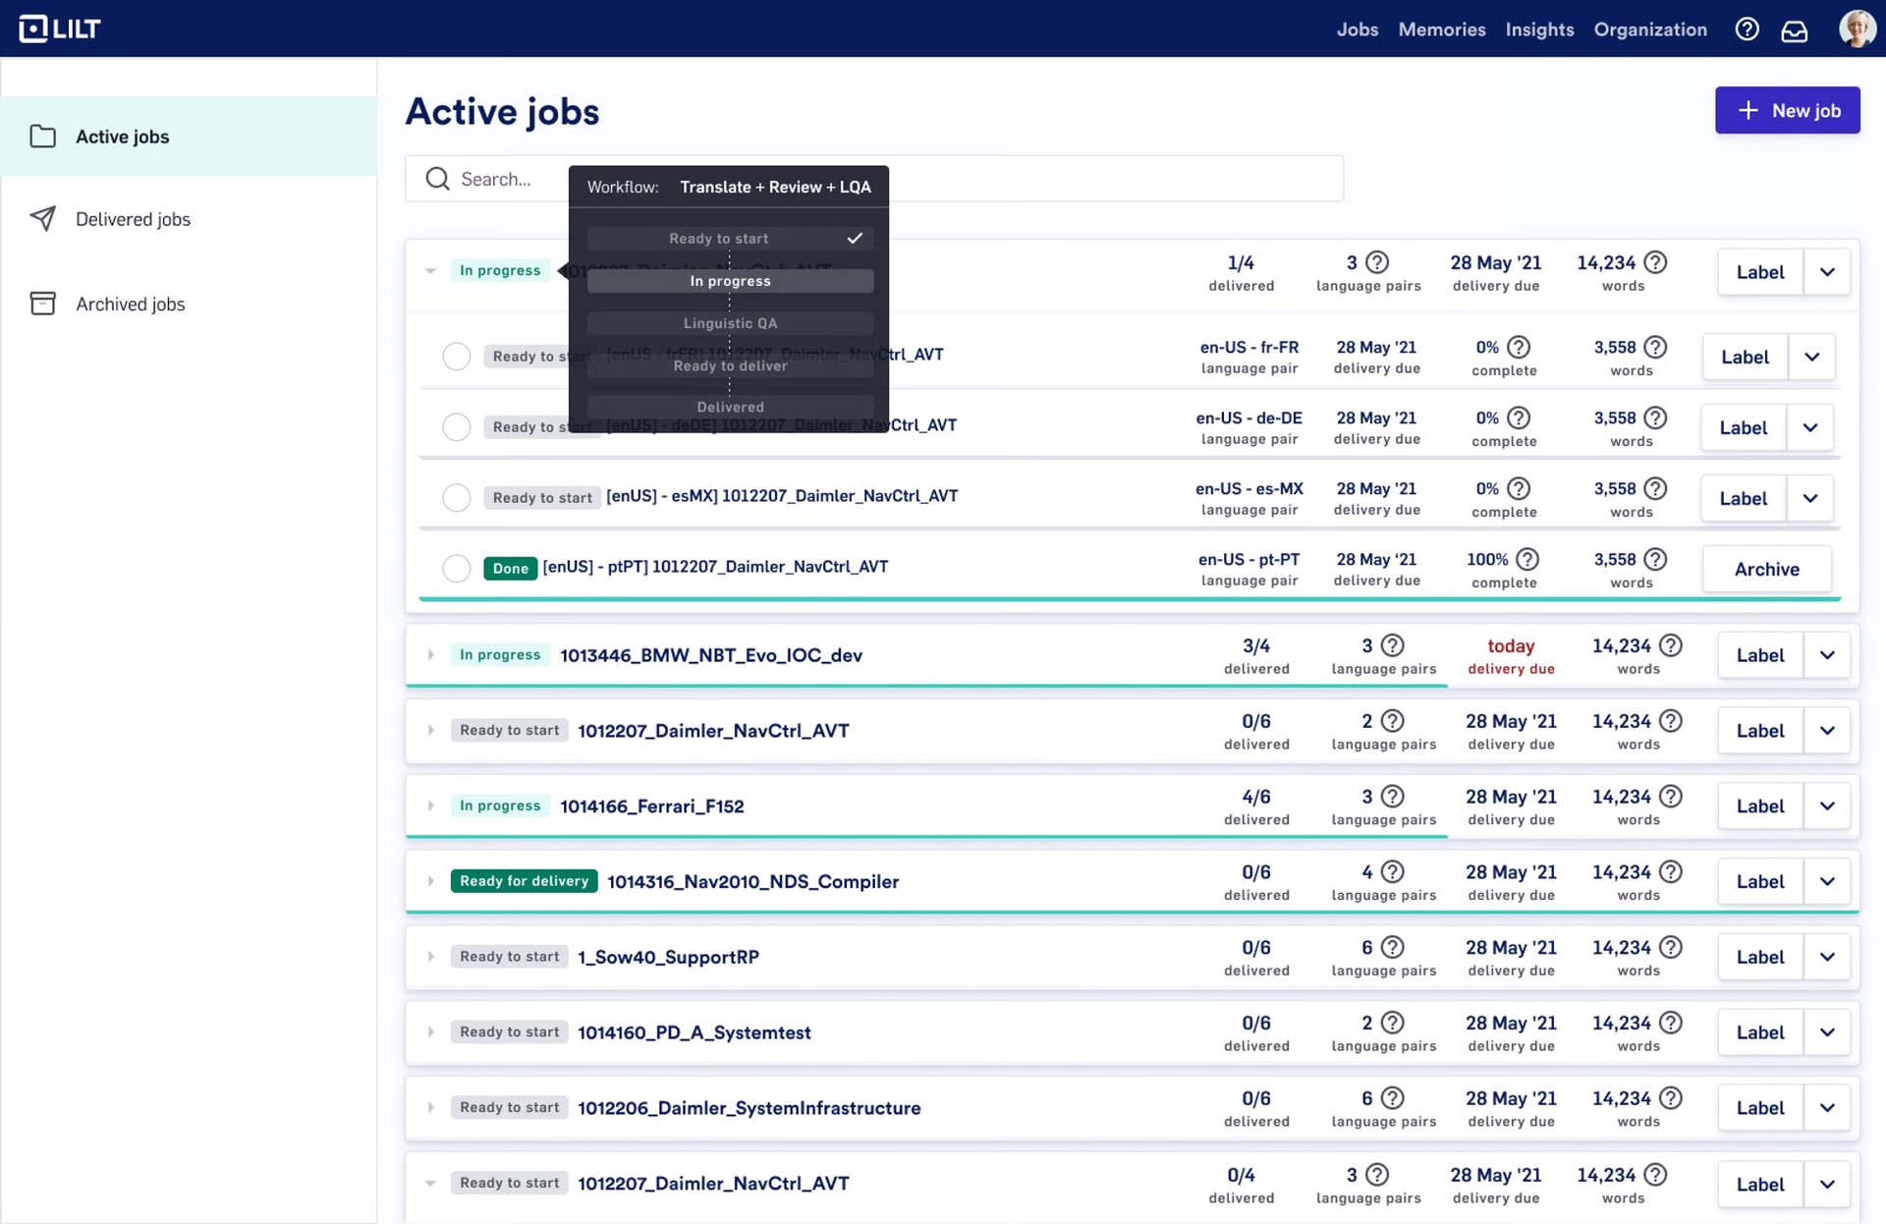Click language pairs help icon for 1_Sow40_SupportRP job
Image resolution: width=1886 pixels, height=1224 pixels.
[1392, 948]
